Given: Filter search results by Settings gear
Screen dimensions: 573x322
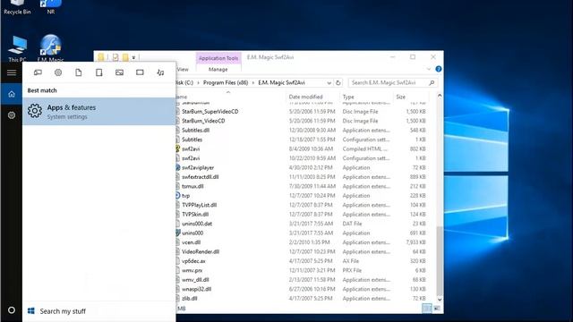Looking at the screenshot, I should pyautogui.click(x=58, y=72).
